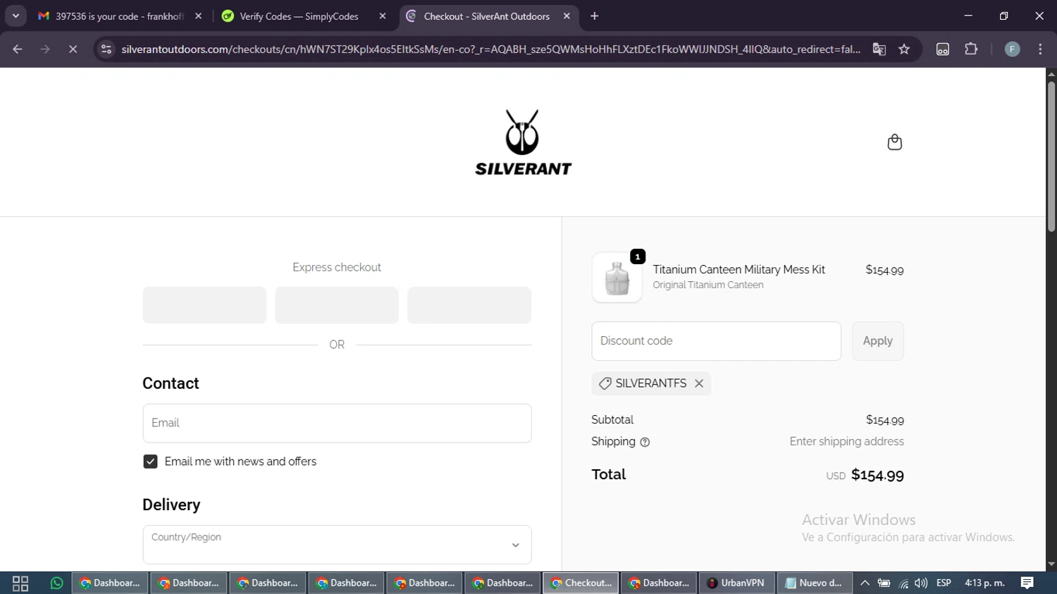Close the Checkout SilverAnt tab
Viewport: 1057px width, 594px height.
coord(567,16)
